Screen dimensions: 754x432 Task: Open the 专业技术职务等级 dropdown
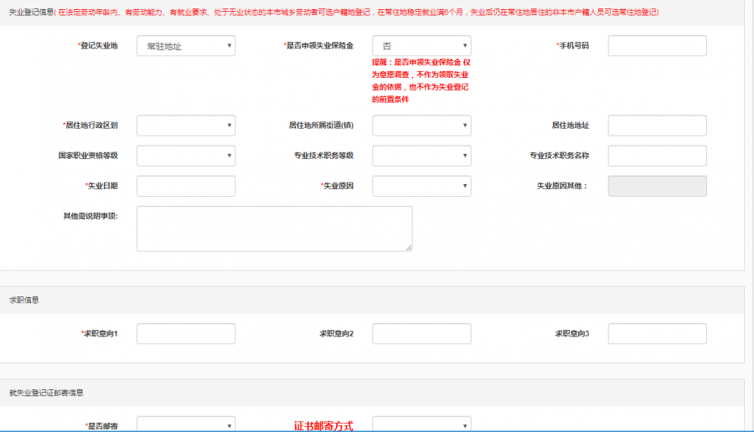(x=421, y=156)
